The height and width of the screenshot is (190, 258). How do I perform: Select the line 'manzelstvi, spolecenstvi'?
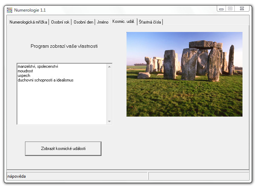coord(38,66)
